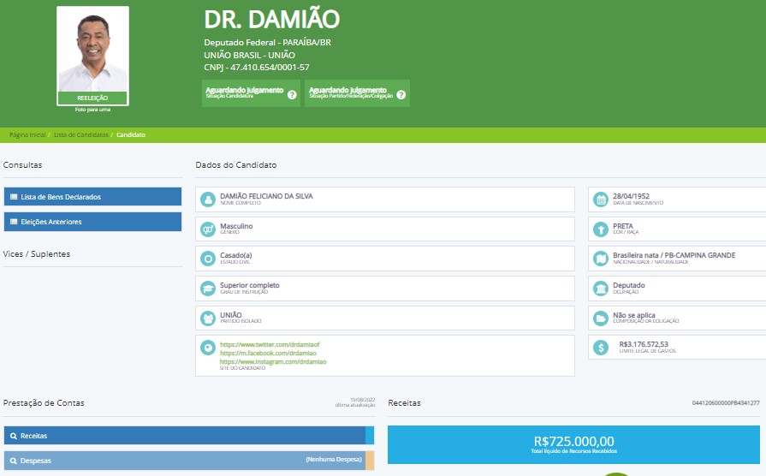Expand the Receitas accounting bar
This screenshot has width=766, height=476.
point(184,435)
